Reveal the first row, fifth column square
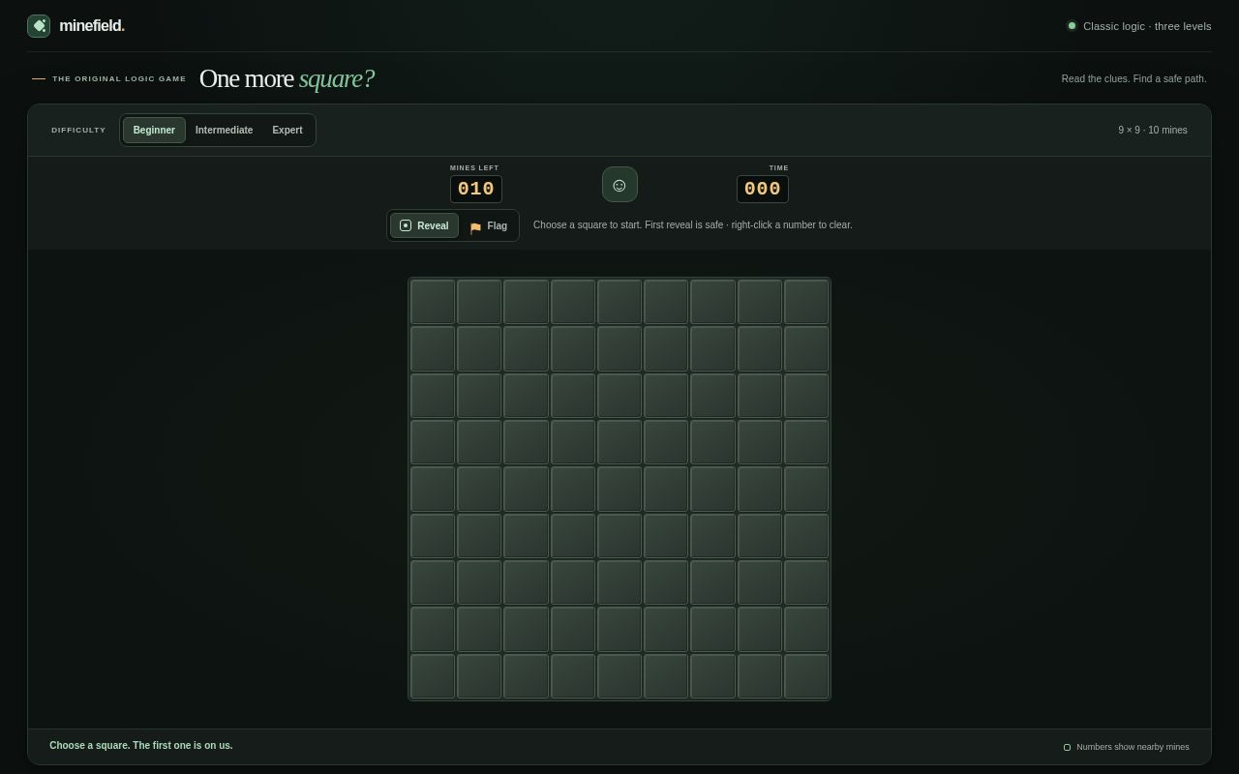 click(619, 302)
